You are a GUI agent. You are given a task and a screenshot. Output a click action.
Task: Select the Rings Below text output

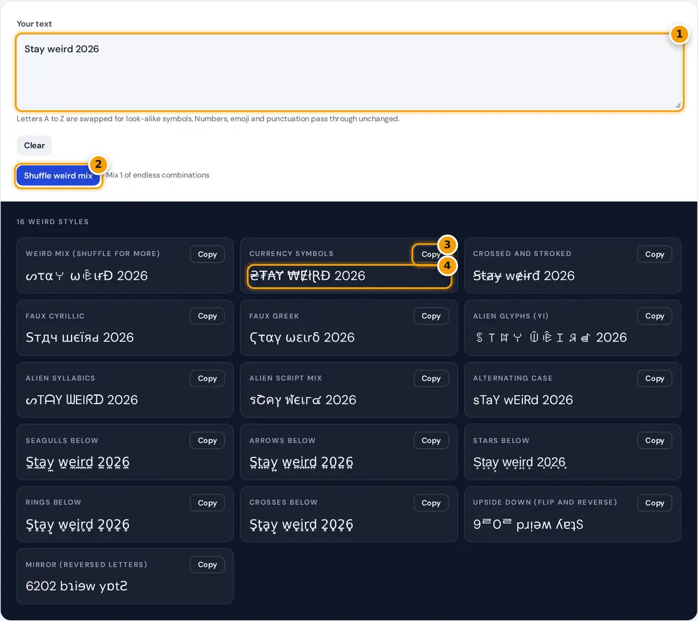coord(78,525)
